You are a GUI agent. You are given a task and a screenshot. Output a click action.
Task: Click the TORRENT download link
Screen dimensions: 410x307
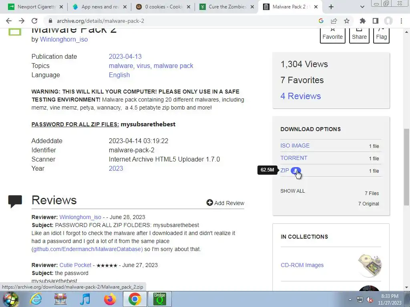293,158
